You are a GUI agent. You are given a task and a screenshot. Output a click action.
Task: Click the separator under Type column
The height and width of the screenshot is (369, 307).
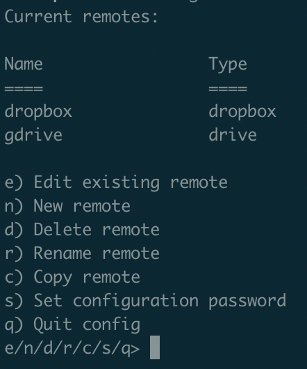[228, 88]
